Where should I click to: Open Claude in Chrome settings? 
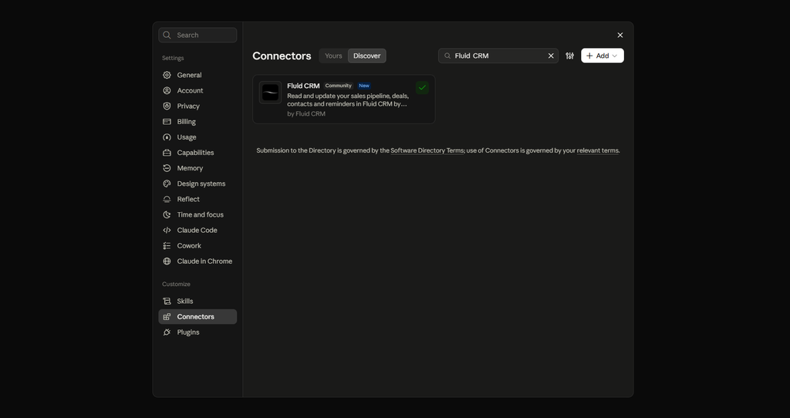(x=197, y=261)
